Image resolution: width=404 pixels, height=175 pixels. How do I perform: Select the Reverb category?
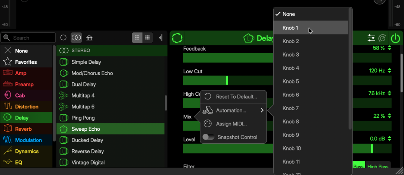pyautogui.click(x=26, y=129)
